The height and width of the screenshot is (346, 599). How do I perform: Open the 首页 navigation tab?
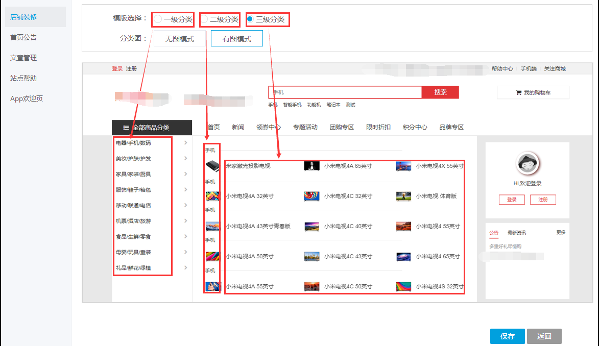pos(213,127)
